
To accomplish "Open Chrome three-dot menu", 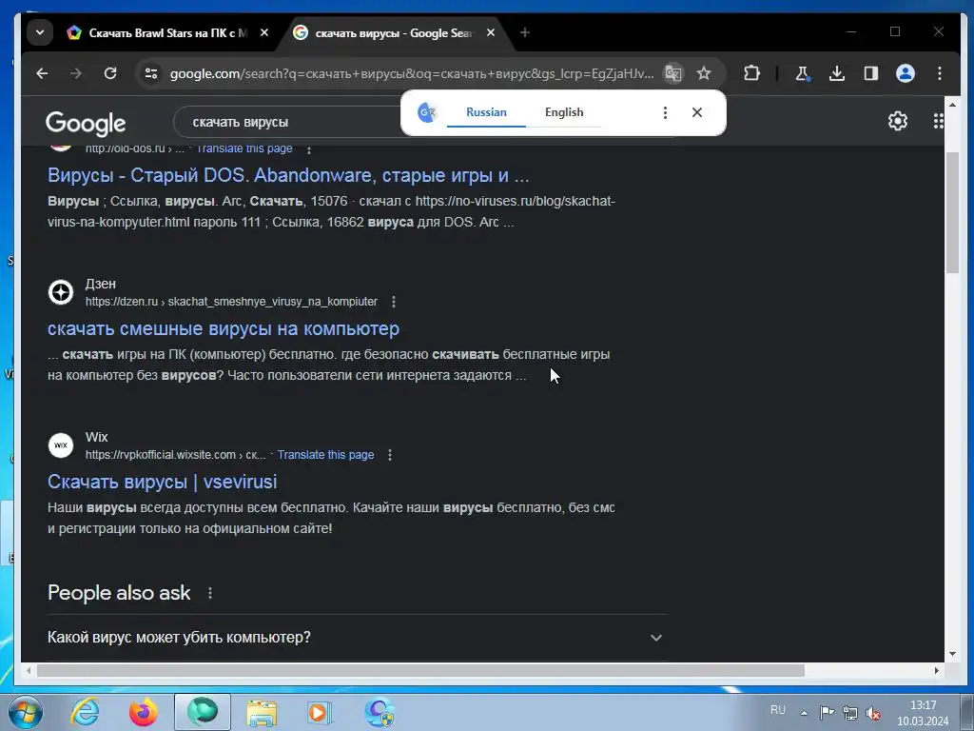I will click(x=939, y=73).
